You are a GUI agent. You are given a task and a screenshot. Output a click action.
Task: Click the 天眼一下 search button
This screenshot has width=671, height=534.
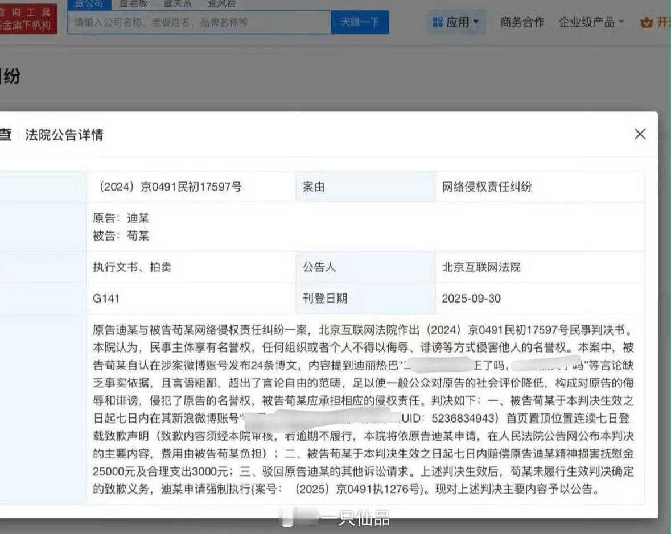click(360, 22)
